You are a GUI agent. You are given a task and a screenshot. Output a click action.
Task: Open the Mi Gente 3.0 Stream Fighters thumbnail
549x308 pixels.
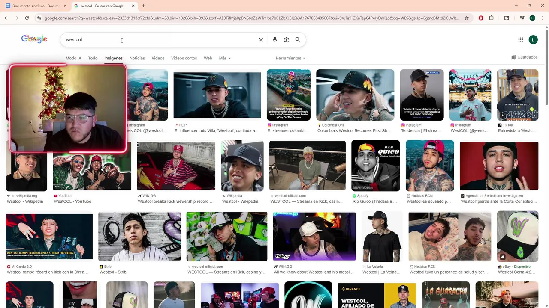pos(49,237)
